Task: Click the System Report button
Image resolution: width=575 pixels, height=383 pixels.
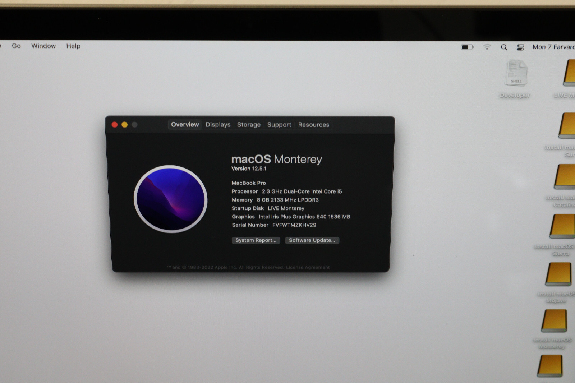Action: click(256, 240)
